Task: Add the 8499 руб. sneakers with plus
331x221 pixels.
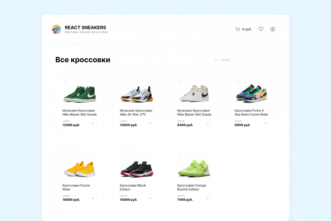Action: pyautogui.click(x=208, y=123)
